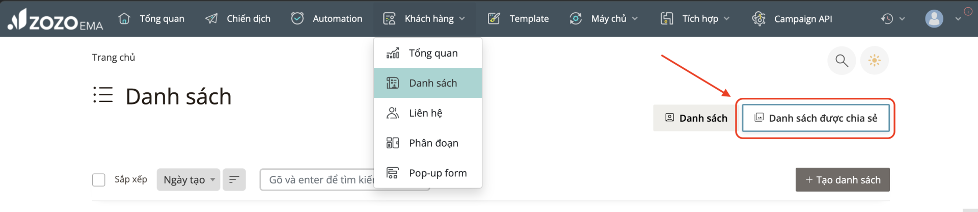Click the user avatar icon
978x212 pixels.
pos(934,19)
